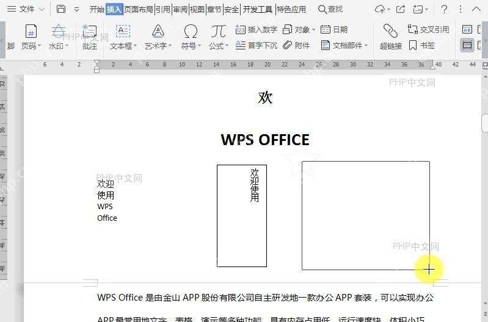The image size is (488, 322).
Task: Switch to the 引用 tab
Action: coord(163,9)
